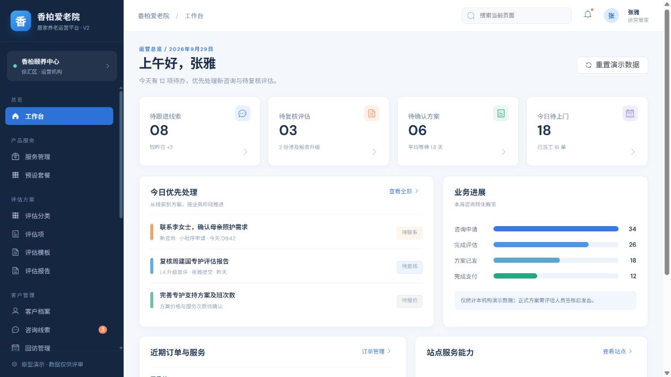This screenshot has width=671, height=377.
Task: Click 工作台 in the breadcrumb
Action: click(x=194, y=16)
